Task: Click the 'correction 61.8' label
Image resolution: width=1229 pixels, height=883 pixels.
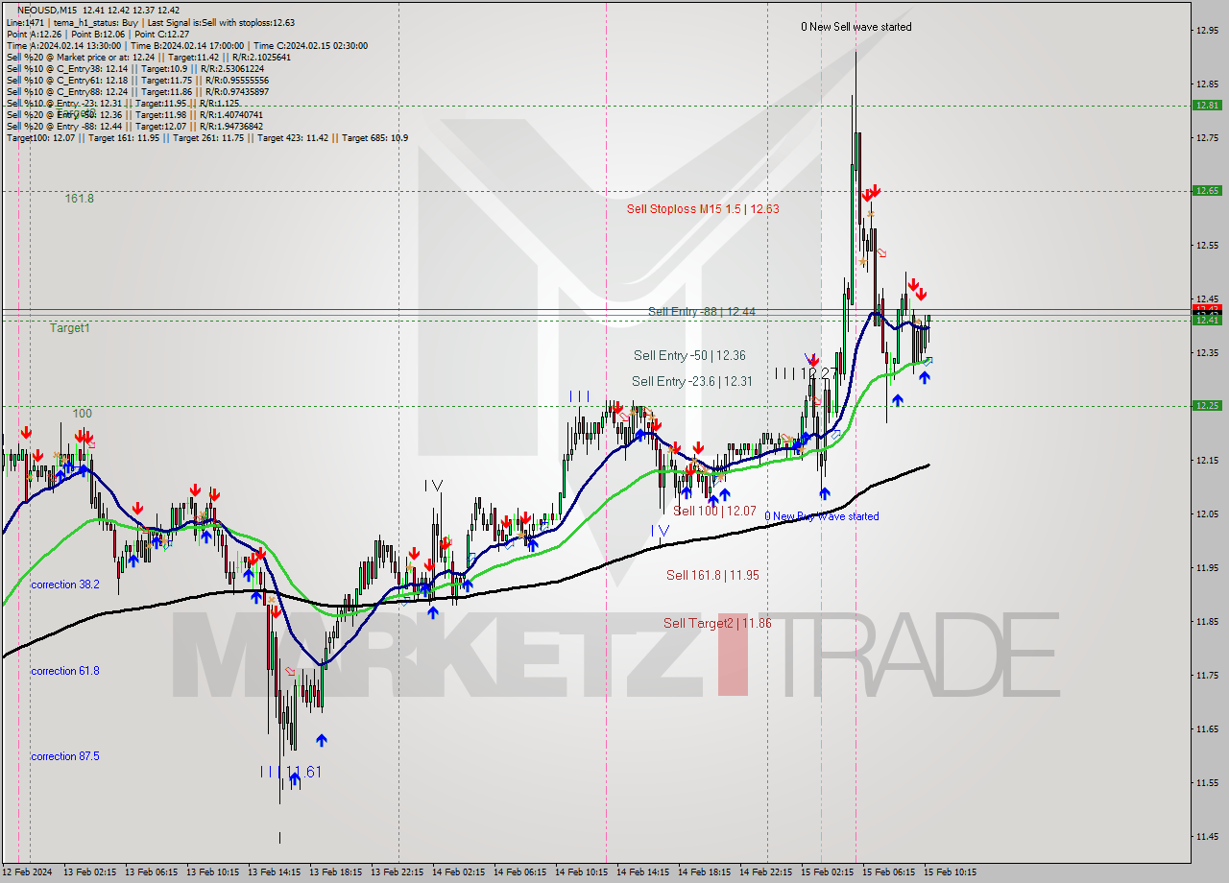Action: tap(65, 670)
